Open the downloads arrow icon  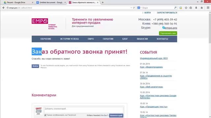point(196,8)
